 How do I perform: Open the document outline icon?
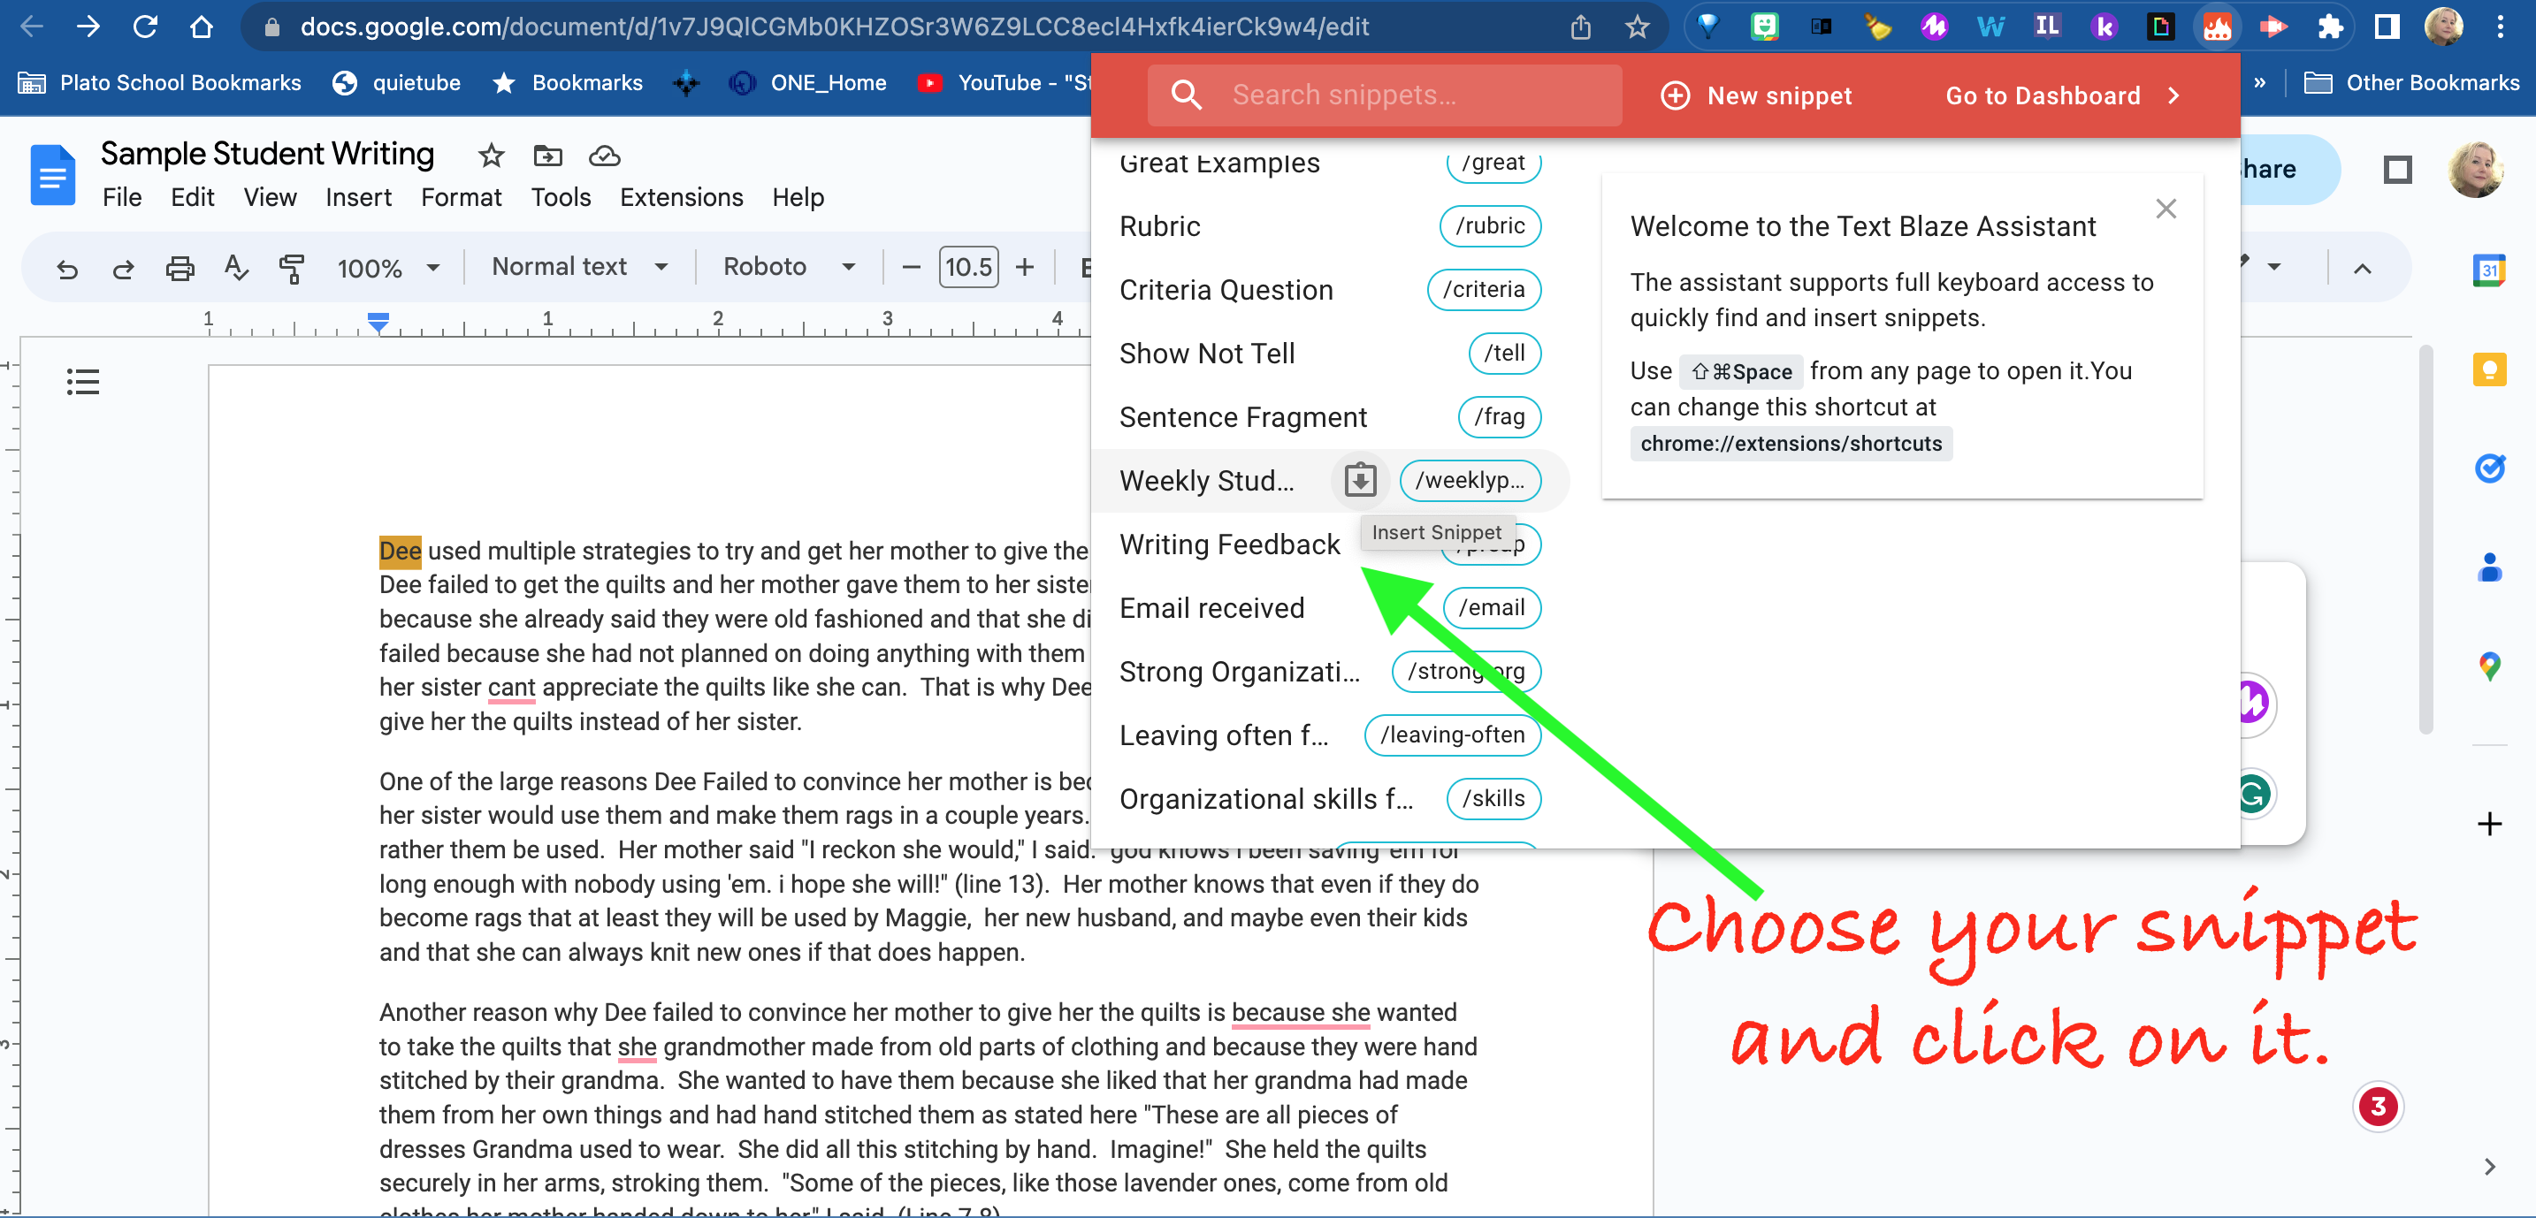point(83,382)
